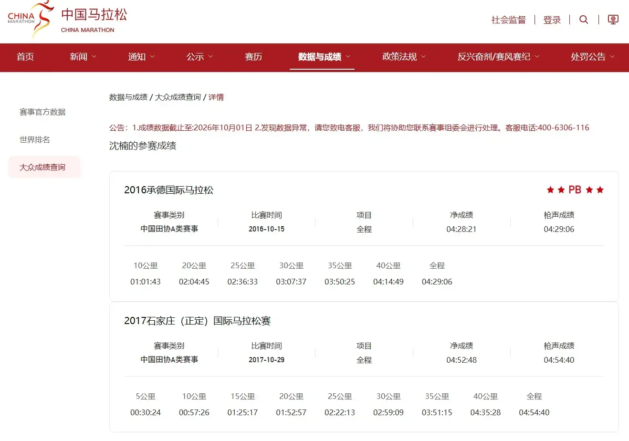This screenshot has height=441, width=629.
Task: Click gun time 04:29:06 under 枪声成绩
Action: point(559,229)
